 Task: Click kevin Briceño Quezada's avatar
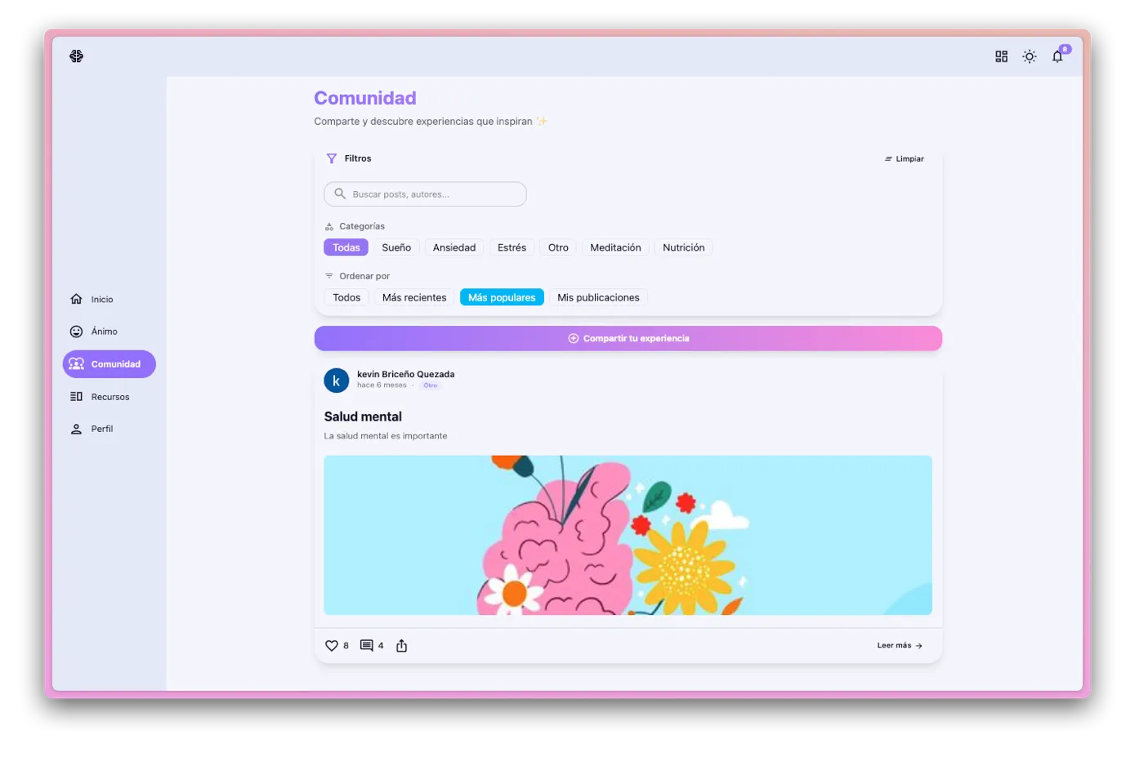pos(336,381)
